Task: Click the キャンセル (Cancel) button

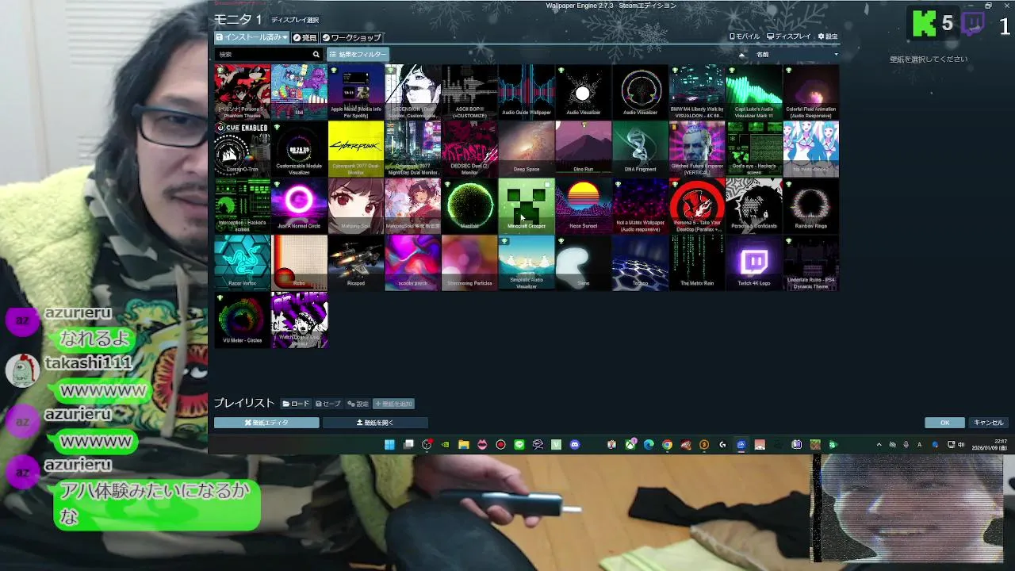Action: [x=988, y=423]
